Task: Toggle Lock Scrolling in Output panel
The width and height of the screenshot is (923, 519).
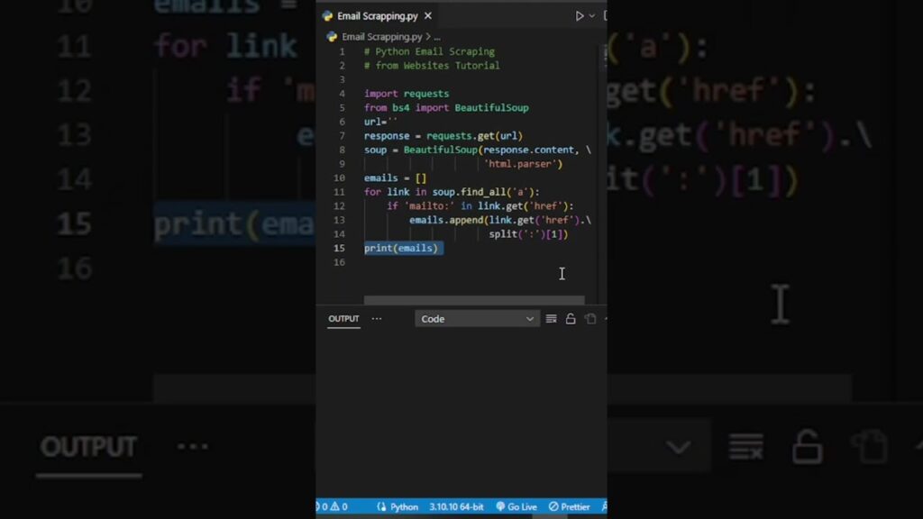Action: (x=571, y=318)
